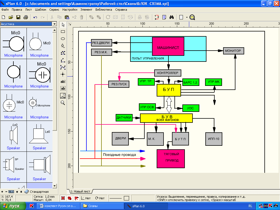Image resolution: width=280 pixels, height=210 pixels.
Task: Create a new document with the New icon
Action: (x=3, y=17)
